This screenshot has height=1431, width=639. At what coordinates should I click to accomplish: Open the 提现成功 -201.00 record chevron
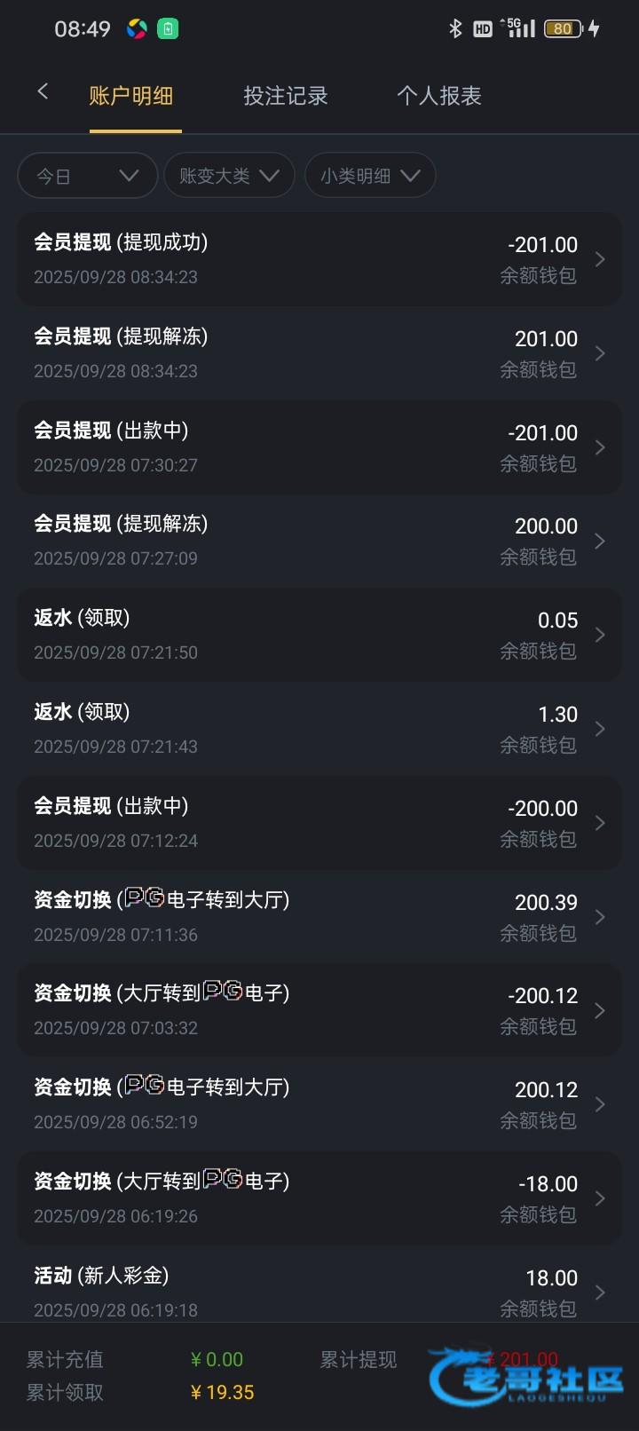click(600, 259)
